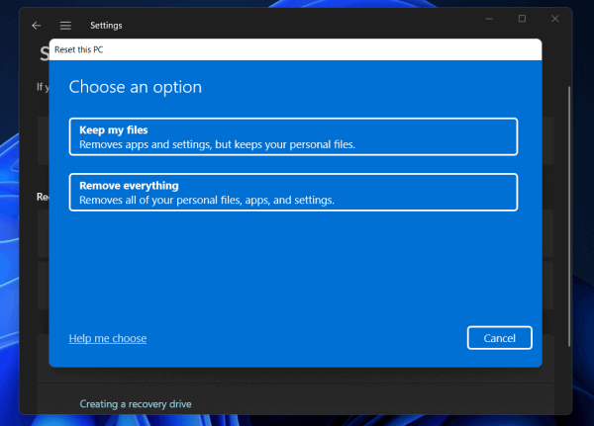
Task: Open the Creating a recovery drive link
Action: (x=136, y=404)
